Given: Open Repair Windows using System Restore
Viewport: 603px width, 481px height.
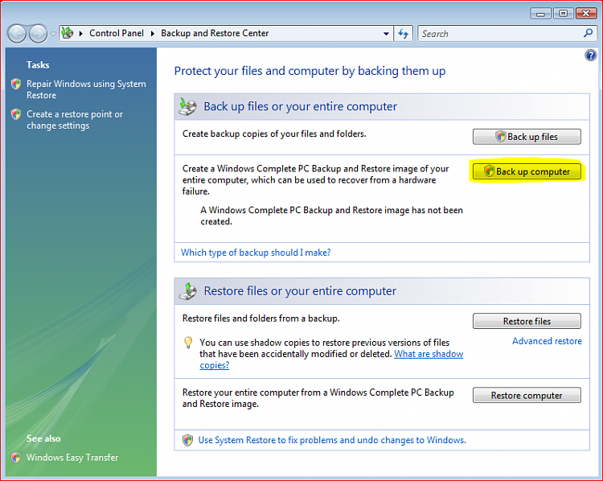Looking at the screenshot, I should pos(86,89).
